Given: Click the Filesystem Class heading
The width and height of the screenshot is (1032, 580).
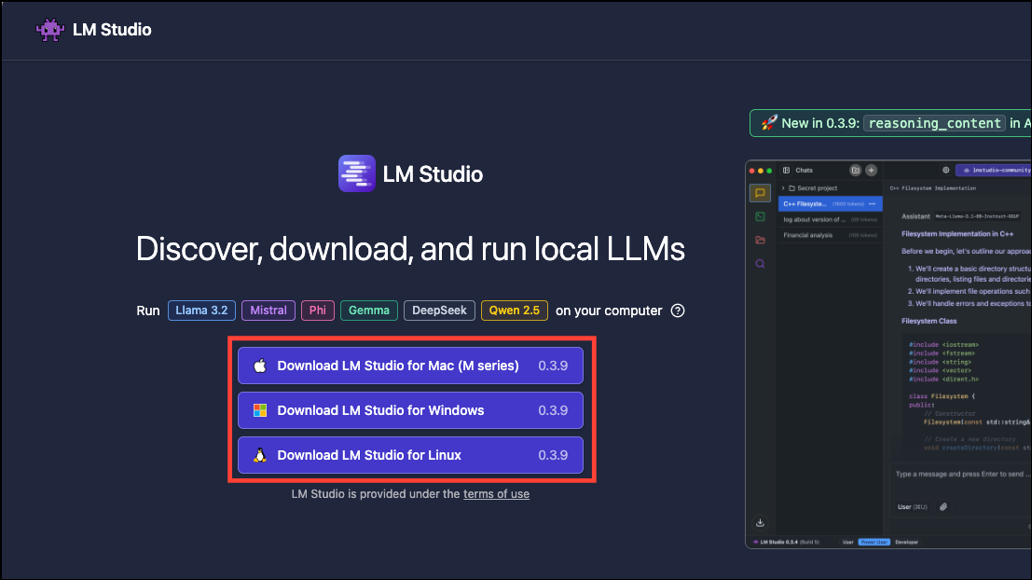Looking at the screenshot, I should point(929,322).
